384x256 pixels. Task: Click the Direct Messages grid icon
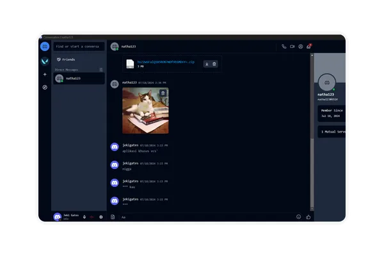pyautogui.click(x=101, y=70)
